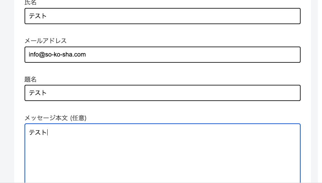Click inside the メッセージ本文 text area
Screen dimensions: 322x183
point(162,152)
